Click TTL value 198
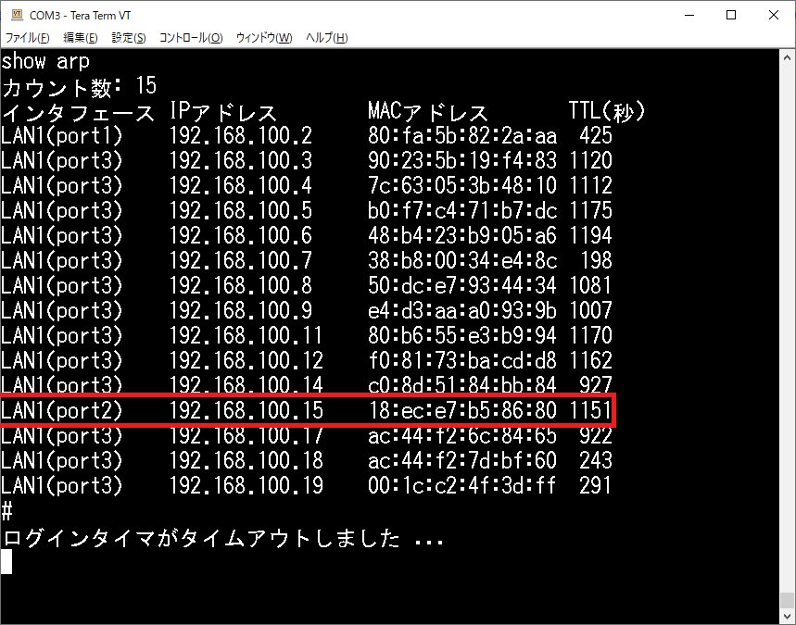The height and width of the screenshot is (625, 796). click(596, 261)
